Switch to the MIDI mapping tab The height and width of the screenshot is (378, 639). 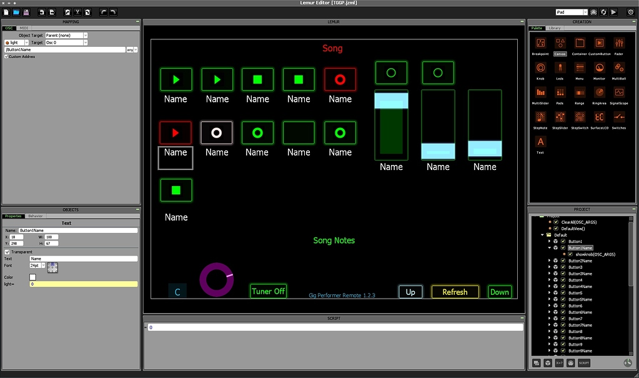[24, 28]
